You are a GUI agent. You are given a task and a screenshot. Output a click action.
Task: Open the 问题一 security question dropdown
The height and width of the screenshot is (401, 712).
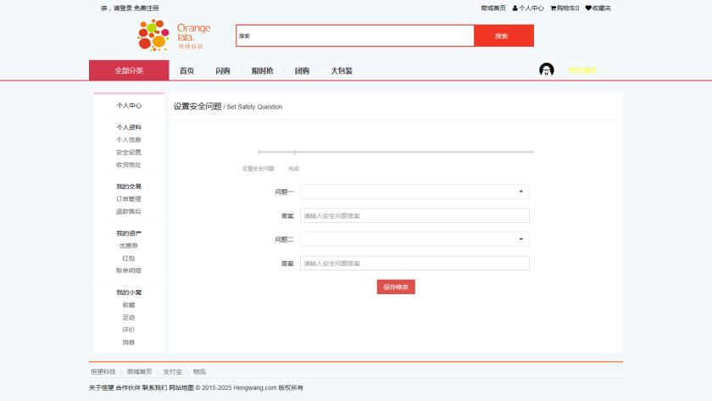pos(414,192)
